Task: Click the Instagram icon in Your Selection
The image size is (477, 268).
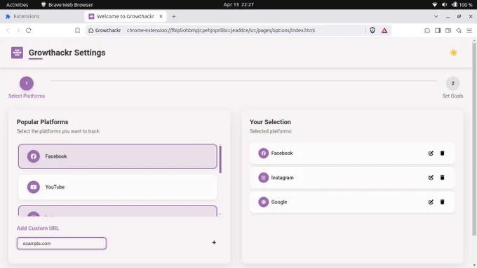Action: coord(264,177)
